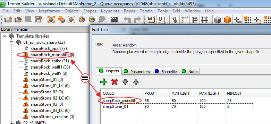Click the gray cube icon
This screenshot has height=124, width=271.
tap(218, 20)
